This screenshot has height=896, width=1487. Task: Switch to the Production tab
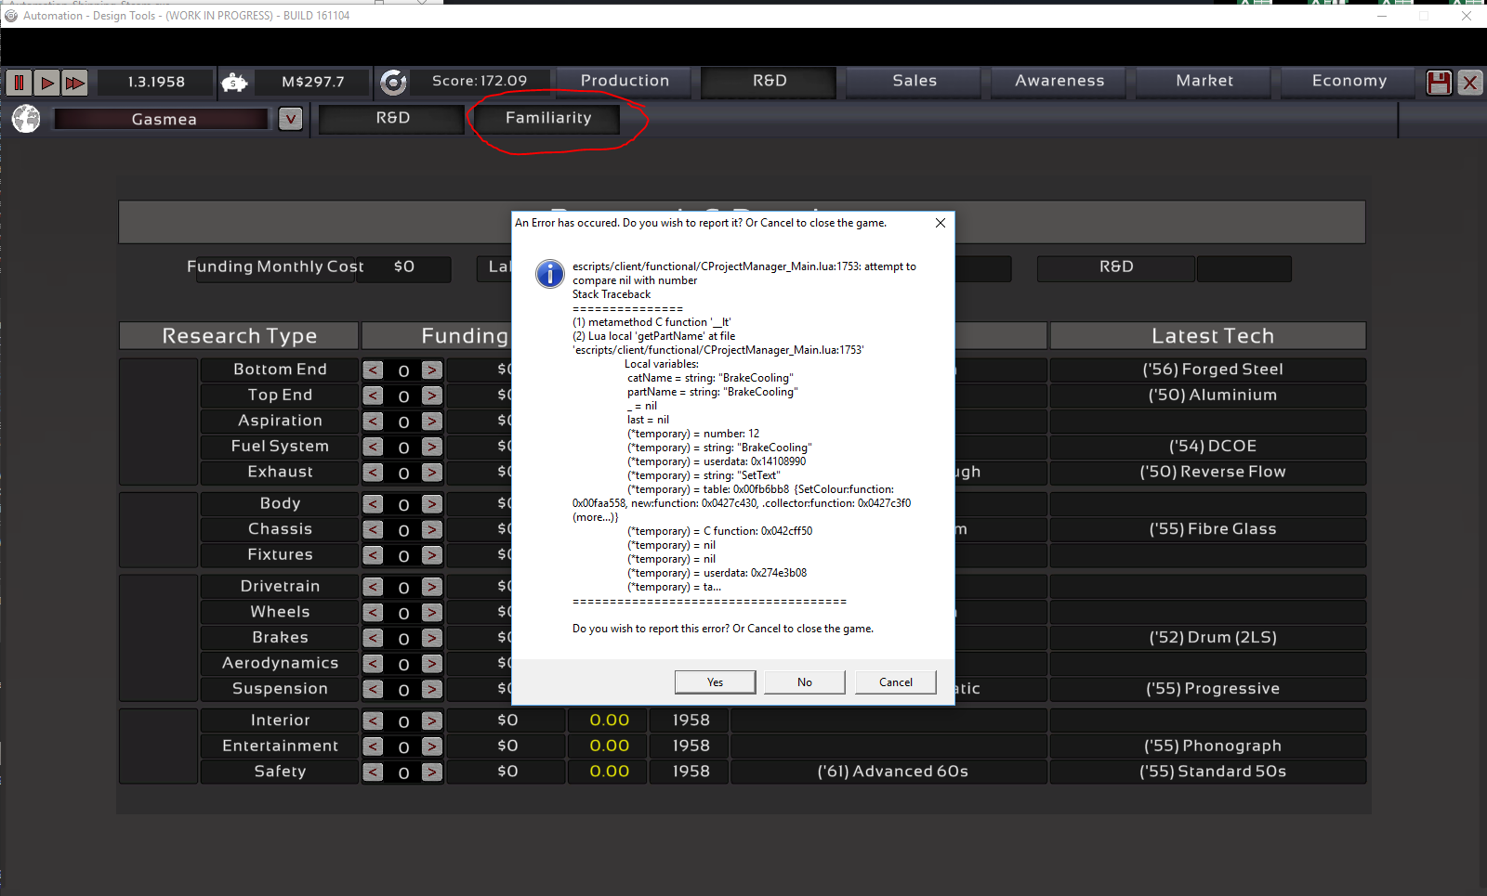pyautogui.click(x=625, y=81)
